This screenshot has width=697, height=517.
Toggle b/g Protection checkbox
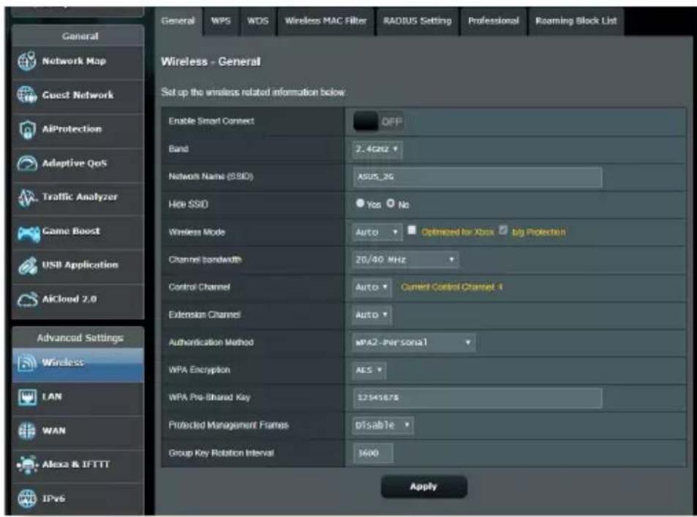pos(502,230)
